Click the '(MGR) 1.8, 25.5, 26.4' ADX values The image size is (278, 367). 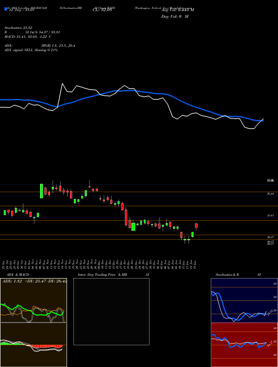coord(58,46)
